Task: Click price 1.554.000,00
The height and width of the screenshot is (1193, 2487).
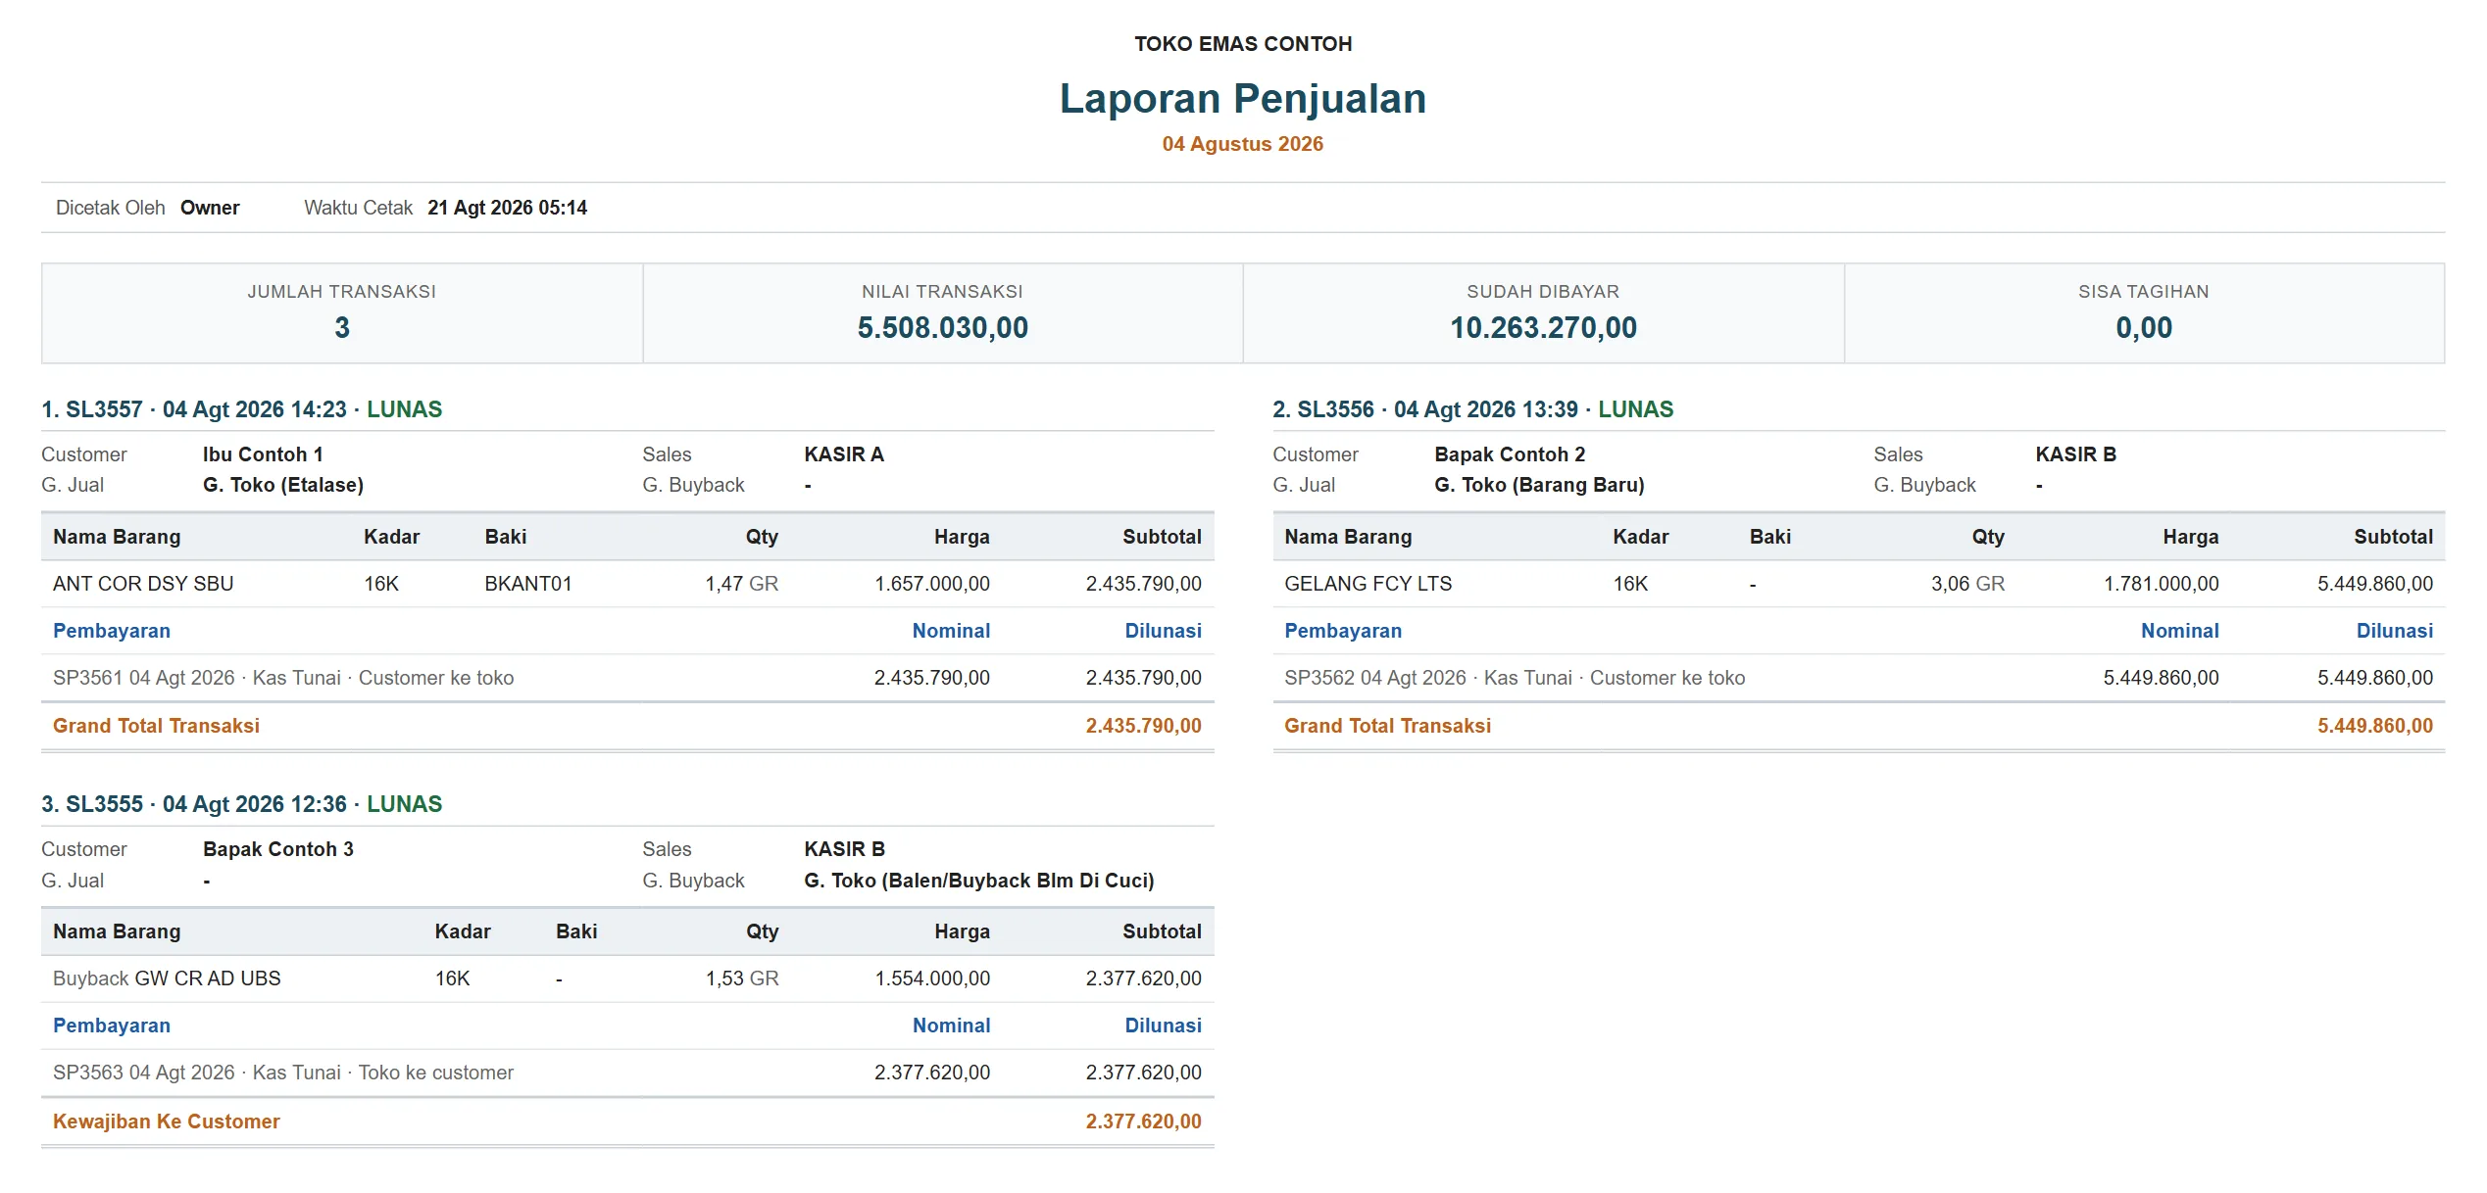Action: (x=932, y=978)
